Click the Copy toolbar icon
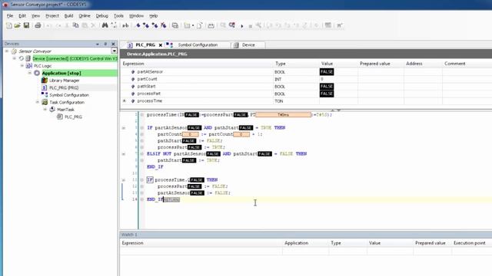This screenshot has height=276, width=492. click(75, 25)
